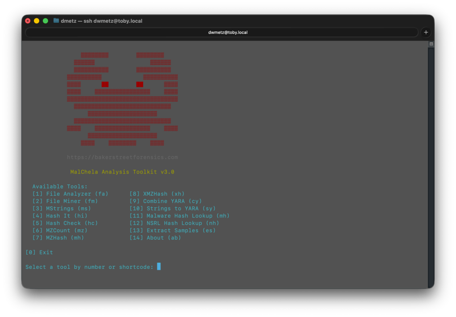Image resolution: width=456 pixels, height=317 pixels.
Task: Click the About (ab) entry
Action: [155, 238]
